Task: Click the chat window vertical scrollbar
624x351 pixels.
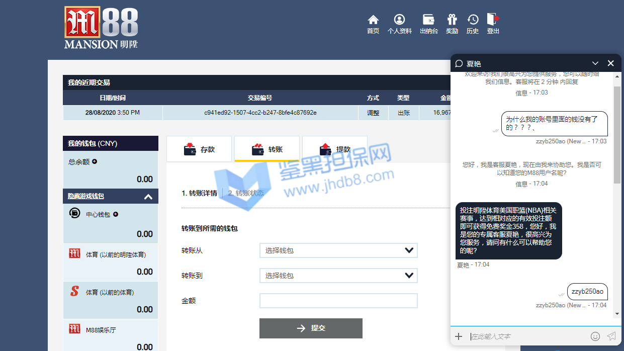Action: point(617,136)
